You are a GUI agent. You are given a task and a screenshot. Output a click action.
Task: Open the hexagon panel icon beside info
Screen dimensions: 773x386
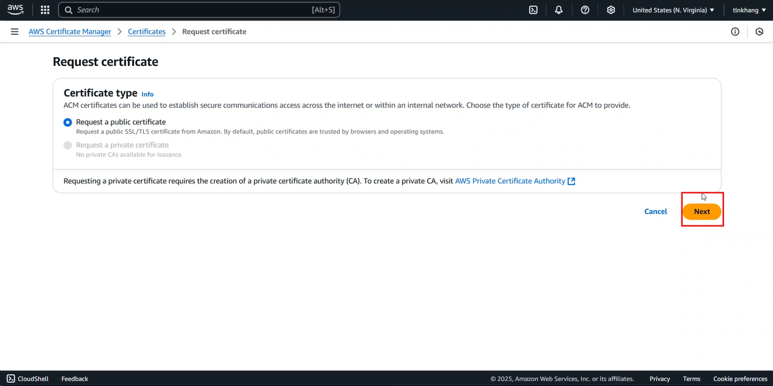(x=759, y=31)
